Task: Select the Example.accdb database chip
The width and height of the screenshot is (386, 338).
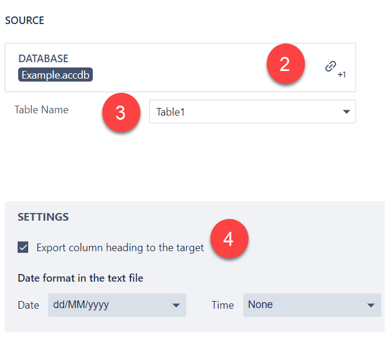Action: pos(57,75)
